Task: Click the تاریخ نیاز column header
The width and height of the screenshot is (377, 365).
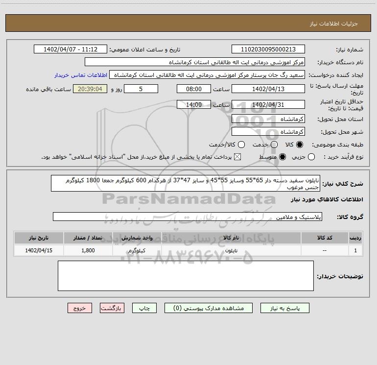Action: pos(39,238)
